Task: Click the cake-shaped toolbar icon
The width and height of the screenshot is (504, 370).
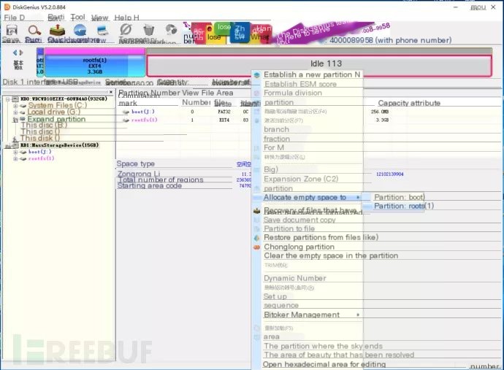Action: point(56,31)
